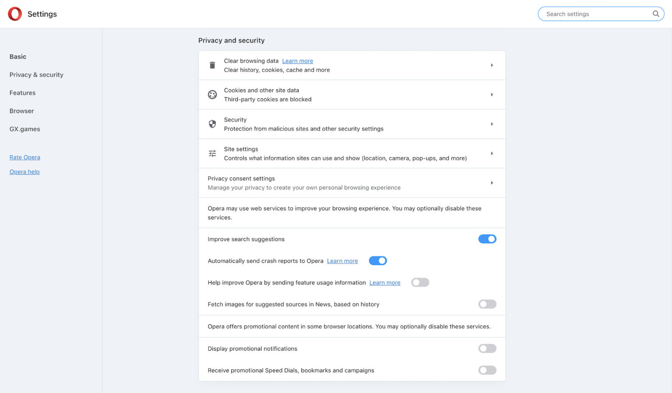Viewport: 672px width, 393px height.
Task: Enable promotional Speed Dials toggle
Action: point(487,370)
